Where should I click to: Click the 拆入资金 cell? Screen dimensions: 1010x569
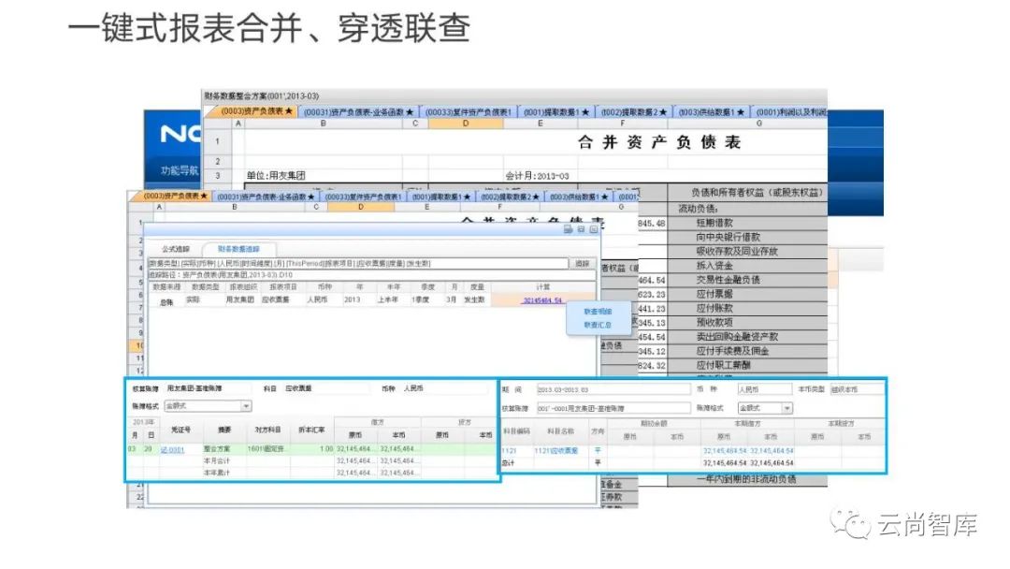coord(747,266)
